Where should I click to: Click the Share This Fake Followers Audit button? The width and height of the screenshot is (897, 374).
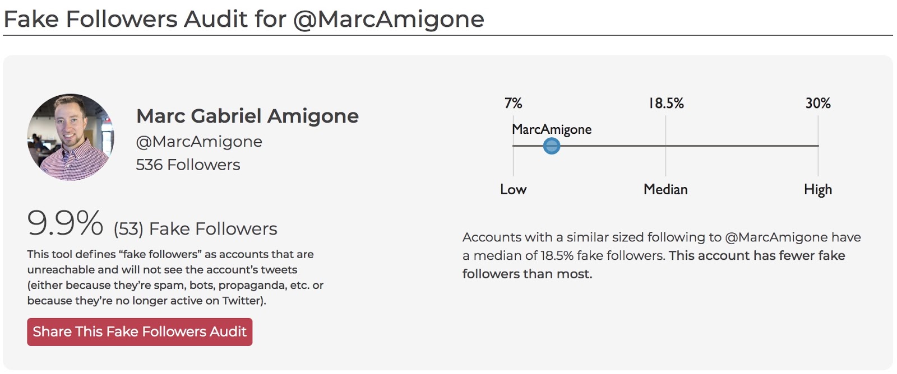coord(140,331)
